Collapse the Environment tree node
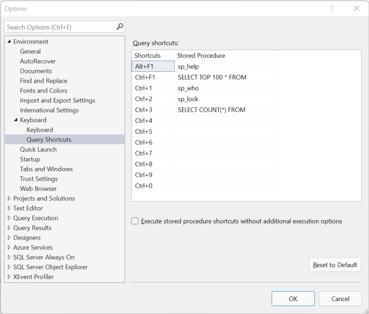 tap(9, 41)
